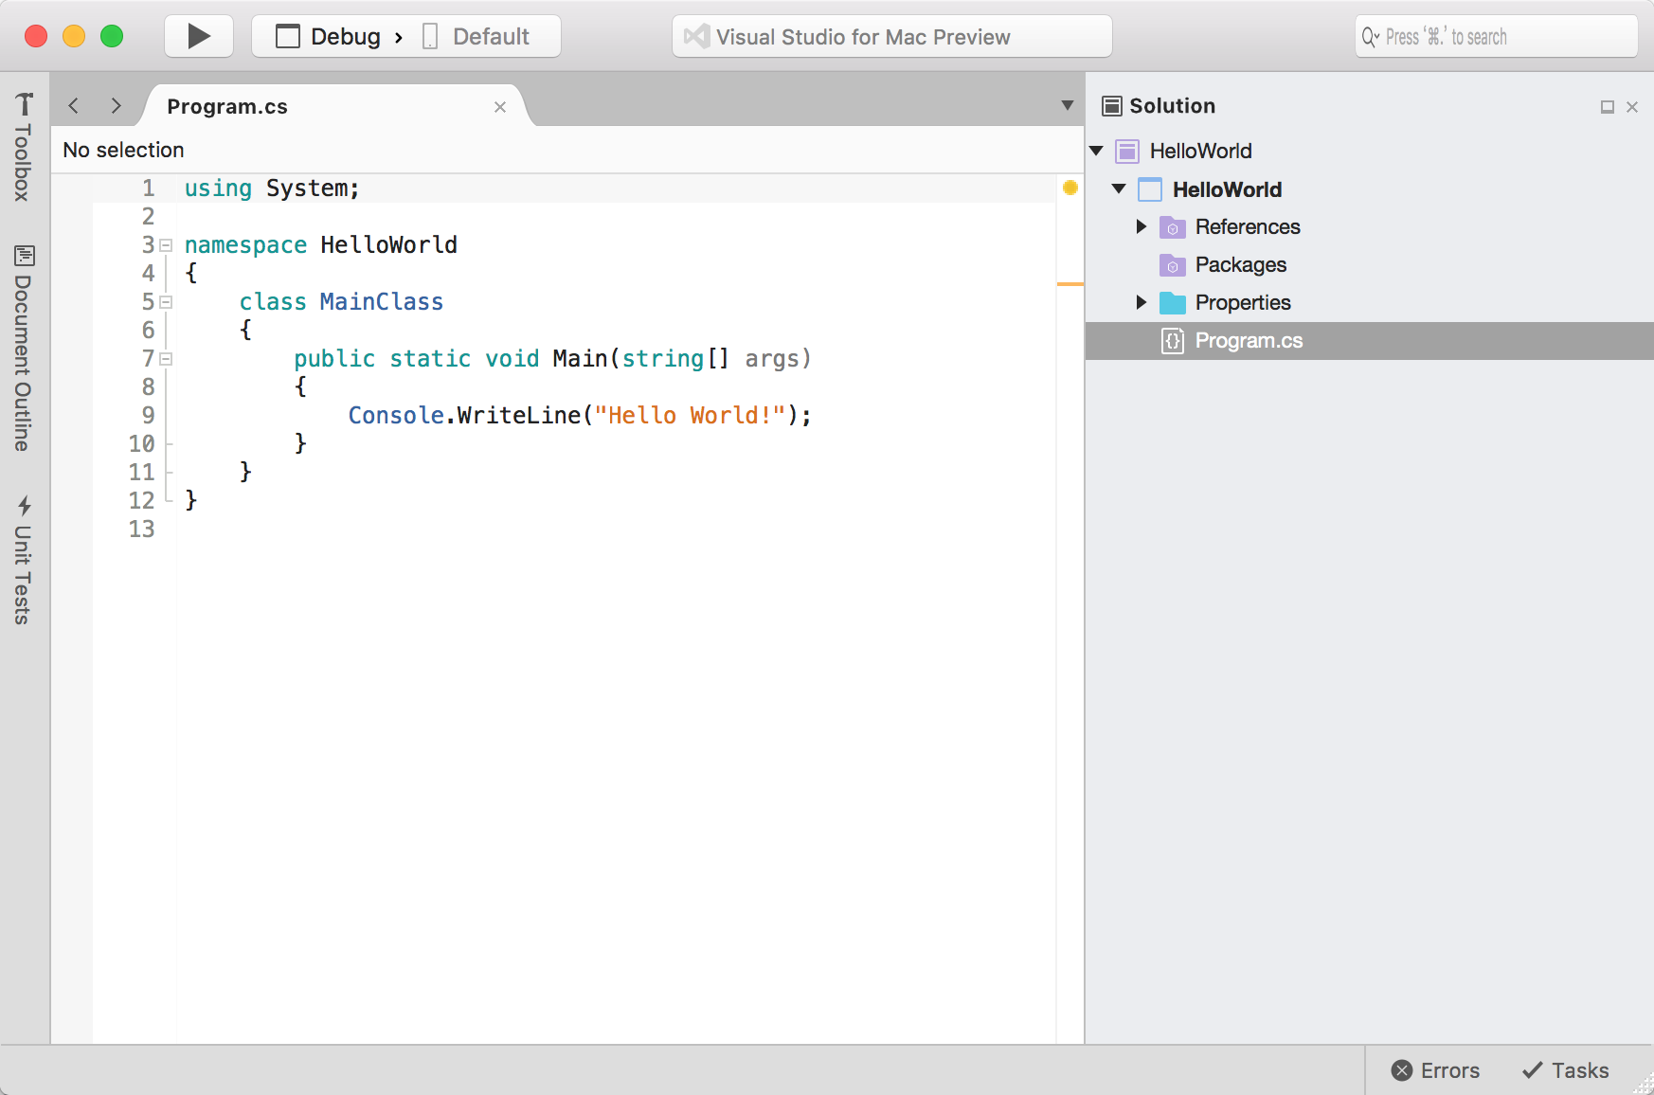The height and width of the screenshot is (1095, 1654).
Task: Click the Solution pad title icon
Action: pyautogui.click(x=1112, y=105)
